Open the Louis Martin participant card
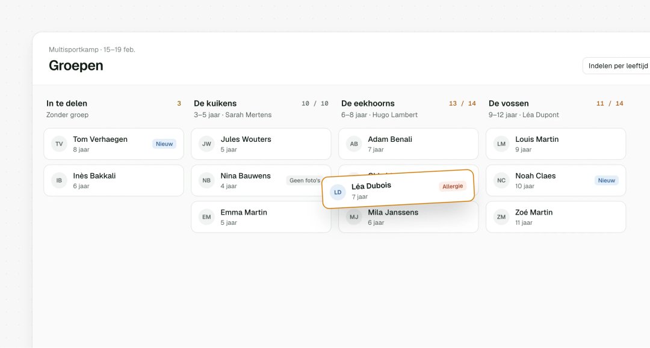 [x=556, y=144]
